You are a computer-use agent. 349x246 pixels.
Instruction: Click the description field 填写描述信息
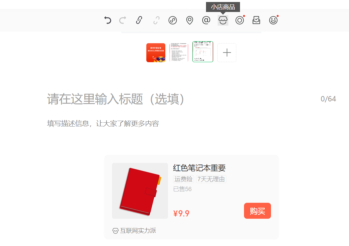103,124
